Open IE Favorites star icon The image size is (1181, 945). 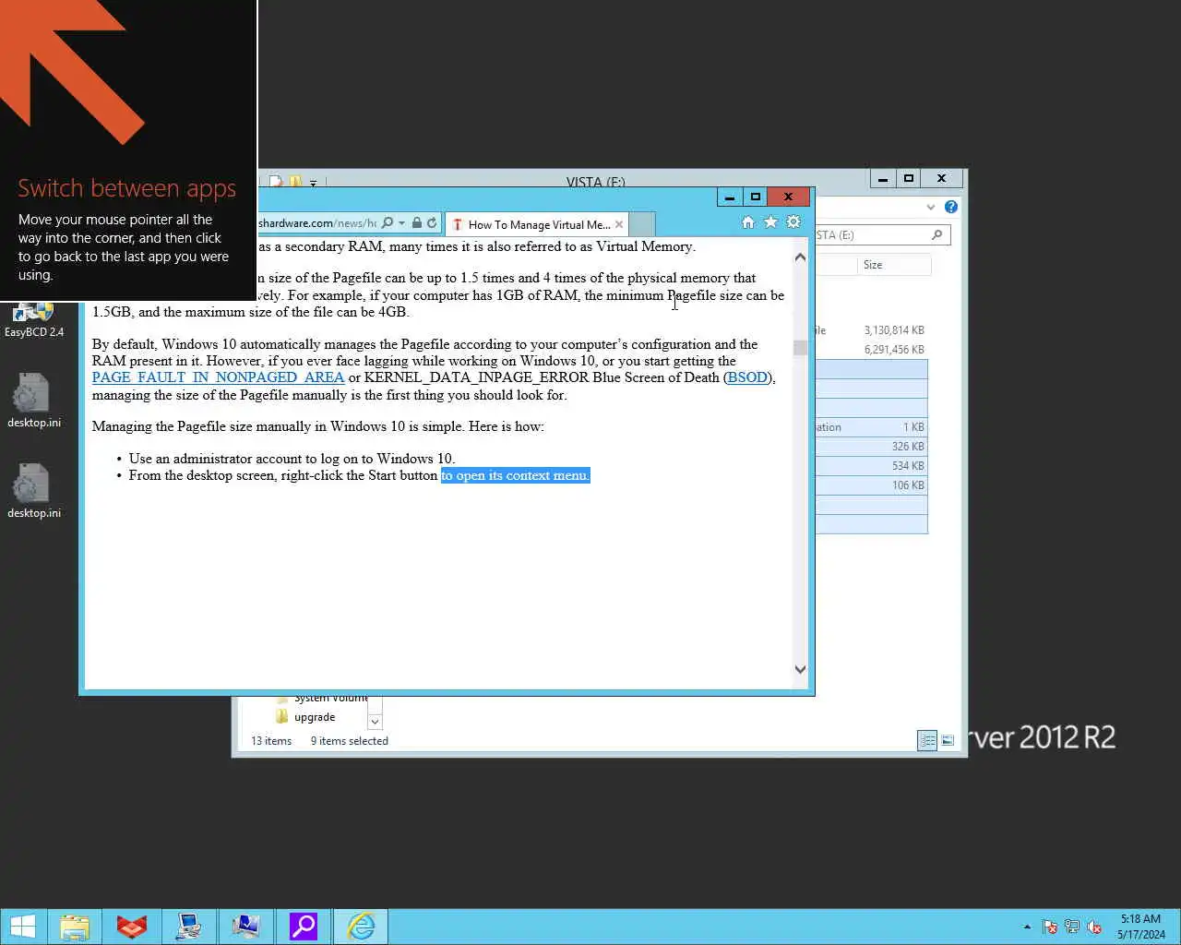pos(770,222)
